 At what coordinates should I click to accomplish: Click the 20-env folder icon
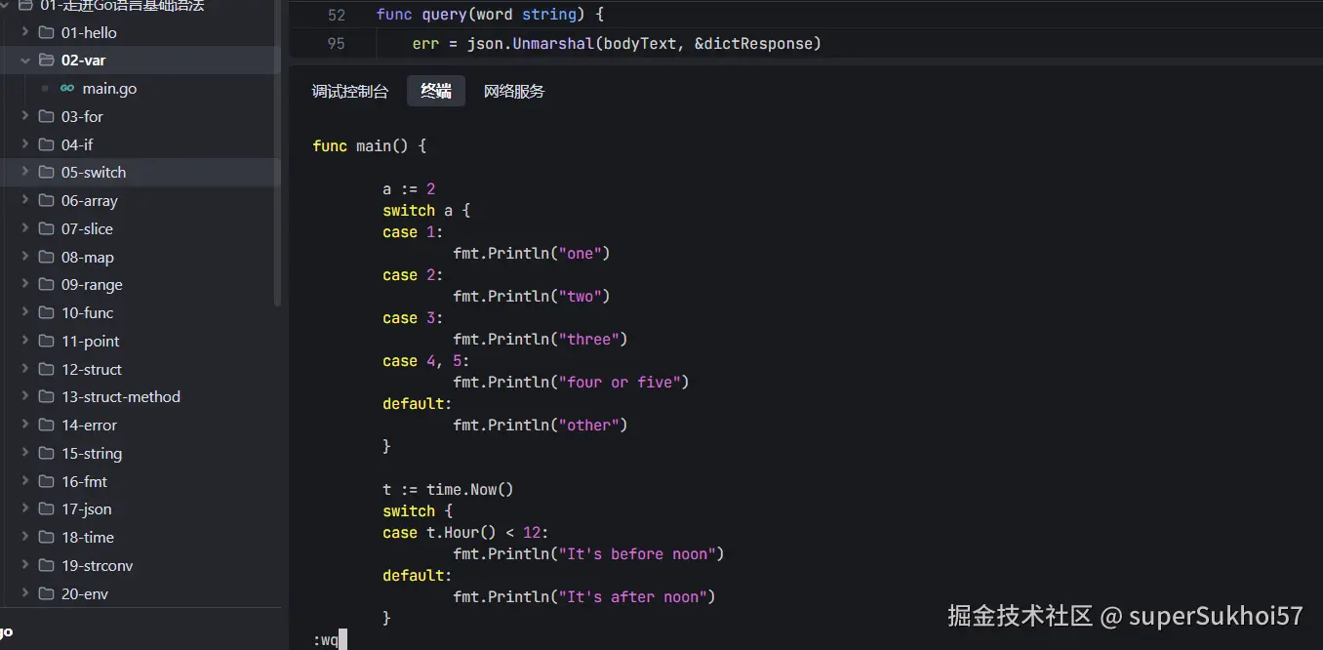(46, 593)
